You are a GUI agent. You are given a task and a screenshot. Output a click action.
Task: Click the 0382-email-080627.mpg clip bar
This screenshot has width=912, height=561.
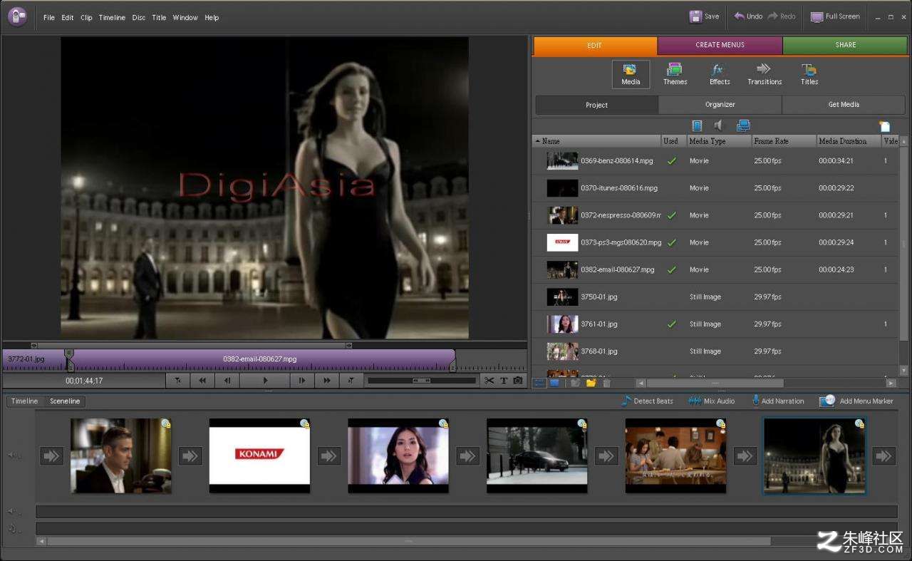pos(261,359)
